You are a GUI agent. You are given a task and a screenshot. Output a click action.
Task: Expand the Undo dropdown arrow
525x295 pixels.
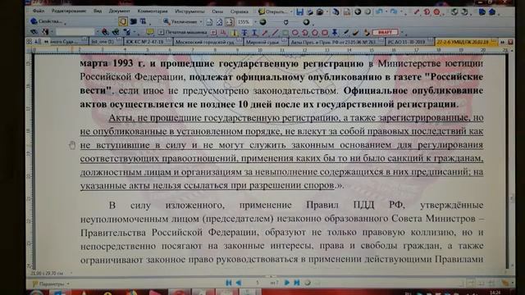386,12
